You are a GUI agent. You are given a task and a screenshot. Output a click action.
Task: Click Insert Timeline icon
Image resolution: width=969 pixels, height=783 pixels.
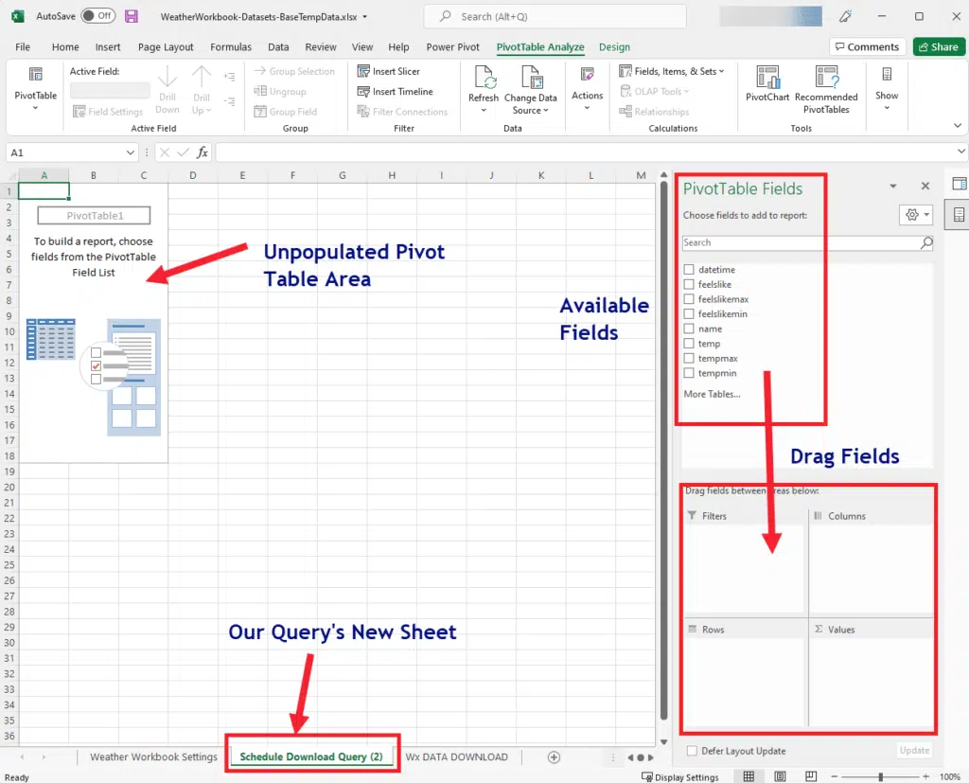pyautogui.click(x=364, y=92)
